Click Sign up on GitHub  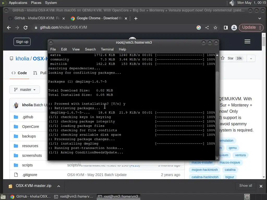22,42
